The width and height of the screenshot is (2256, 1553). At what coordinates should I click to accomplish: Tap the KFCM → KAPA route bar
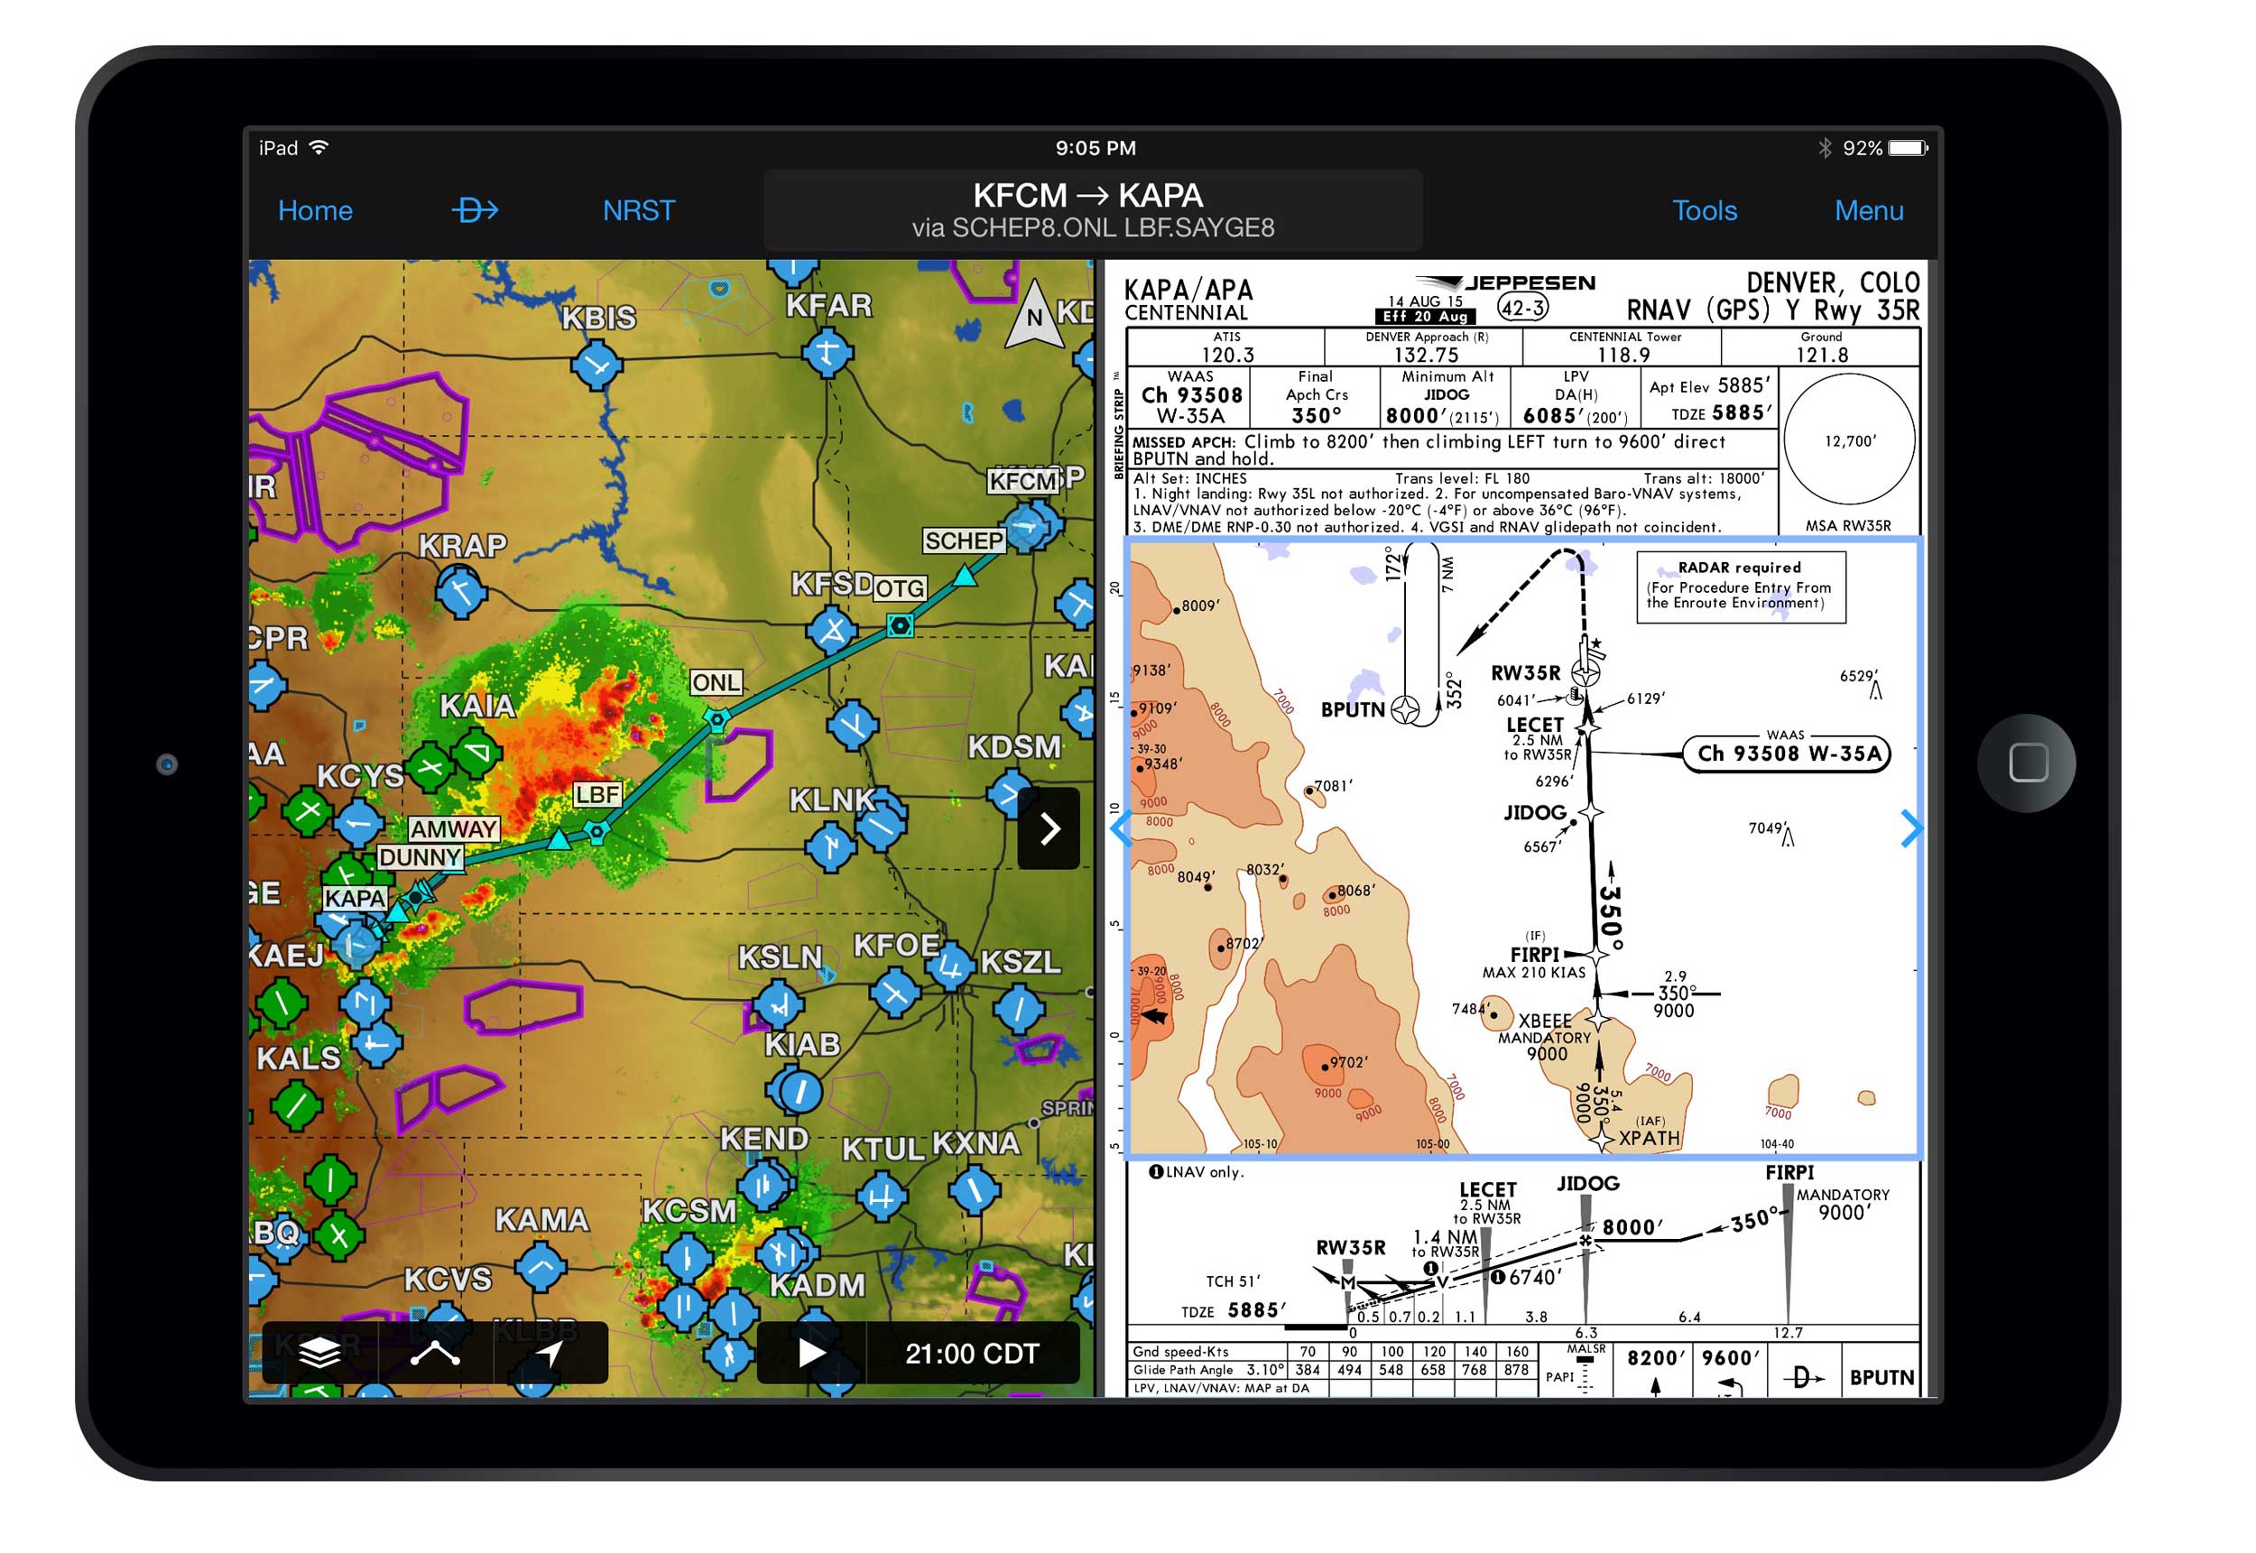(1092, 210)
